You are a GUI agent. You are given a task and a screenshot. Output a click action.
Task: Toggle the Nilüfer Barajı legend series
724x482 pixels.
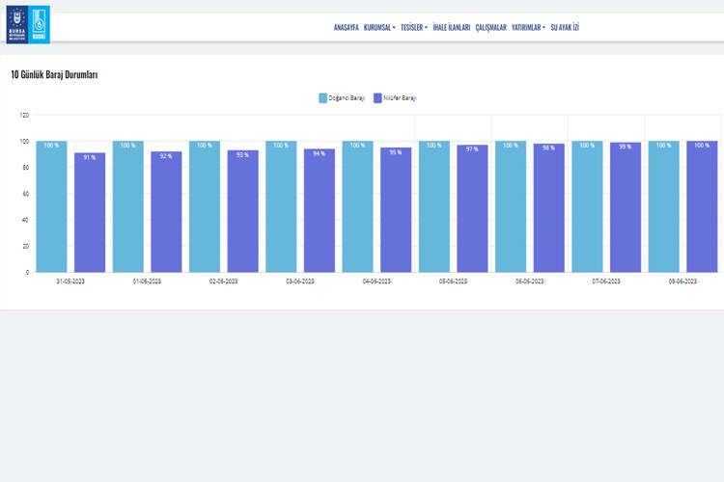400,97
